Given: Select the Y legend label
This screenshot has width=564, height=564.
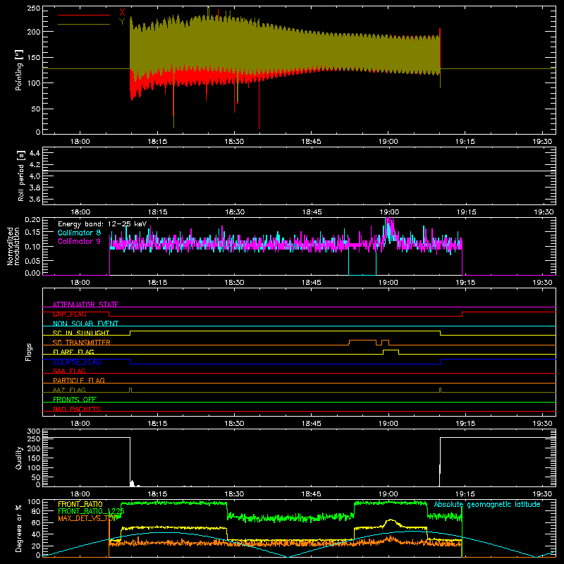Looking at the screenshot, I should pos(122,22).
